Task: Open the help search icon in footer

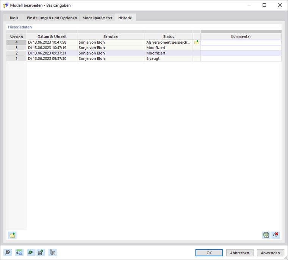Action: [8, 252]
